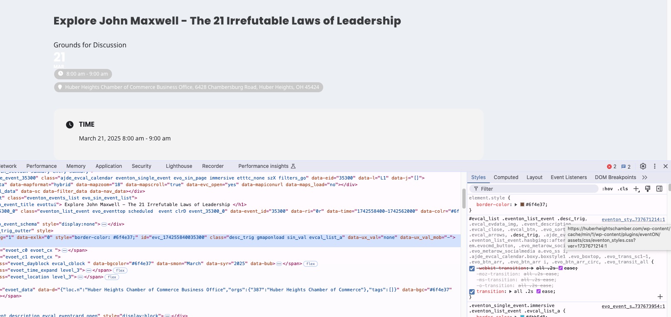Expand the -webkit-transition value triangle

point(533,268)
